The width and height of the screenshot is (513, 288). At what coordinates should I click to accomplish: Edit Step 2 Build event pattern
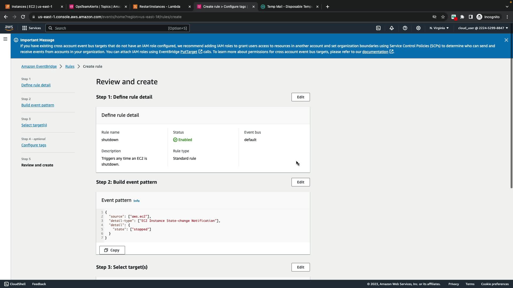[x=300, y=182]
